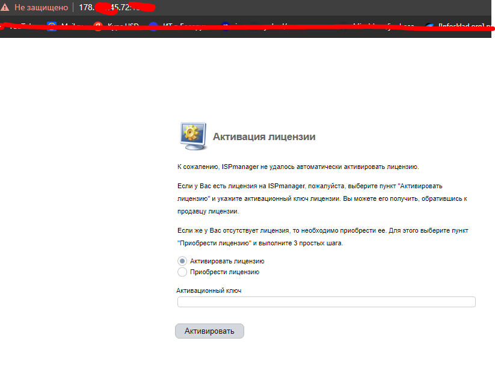Click the heading 'Активация лицензии'

click(264, 136)
